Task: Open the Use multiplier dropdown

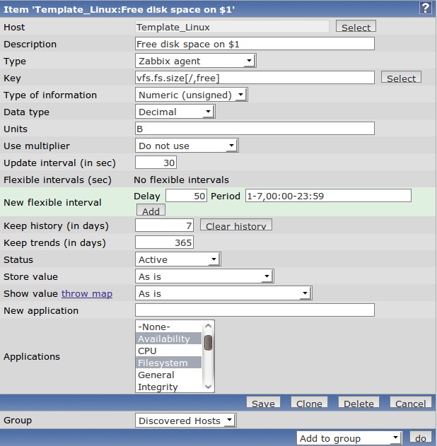Action: pyautogui.click(x=187, y=146)
